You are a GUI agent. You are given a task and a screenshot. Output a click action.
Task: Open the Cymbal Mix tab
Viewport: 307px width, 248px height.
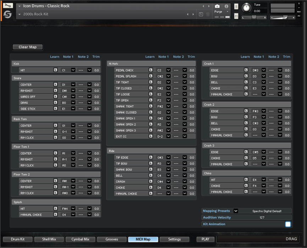pos(80,239)
